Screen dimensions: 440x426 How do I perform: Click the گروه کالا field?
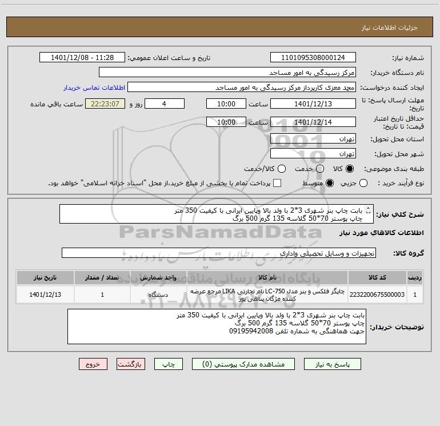pos(219,253)
